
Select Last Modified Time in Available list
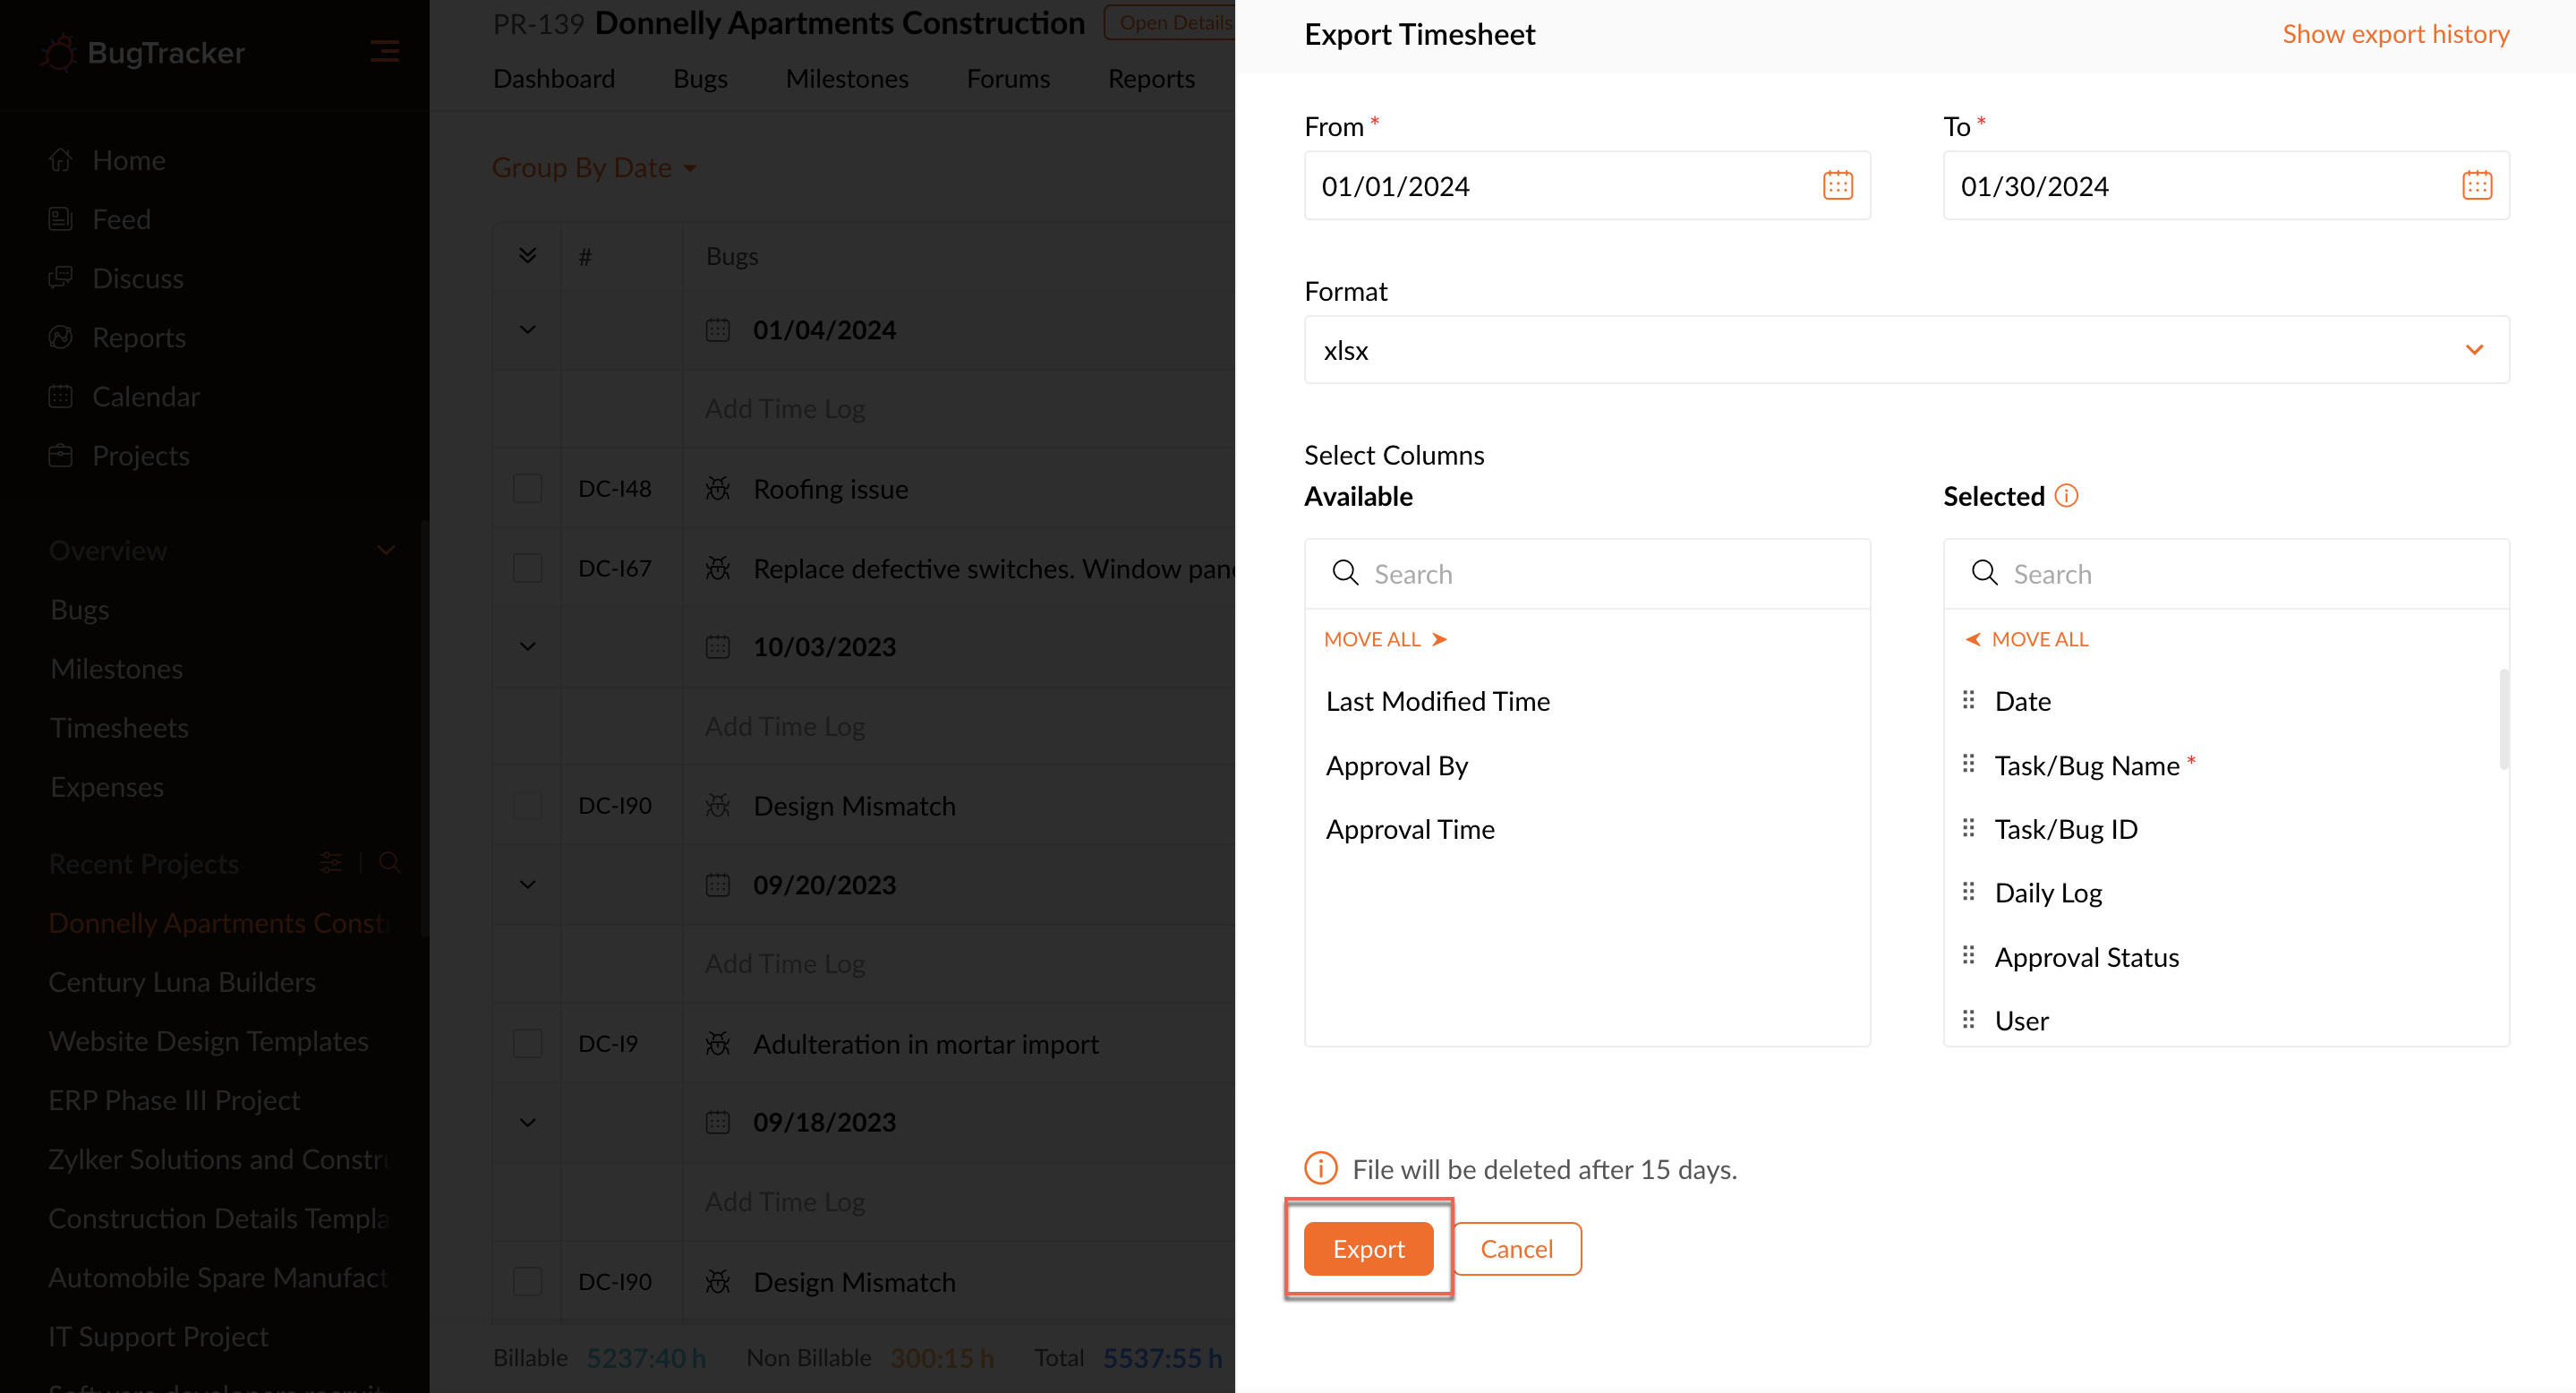pyautogui.click(x=1438, y=701)
